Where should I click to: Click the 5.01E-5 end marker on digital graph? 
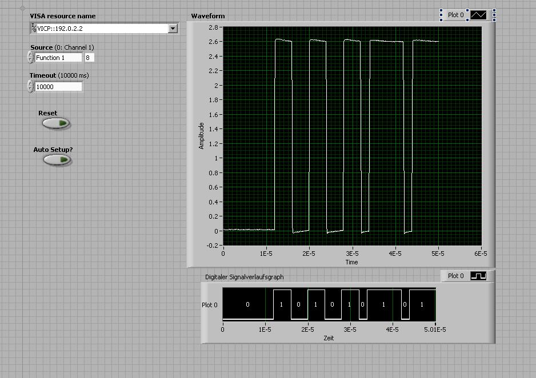(x=436, y=329)
